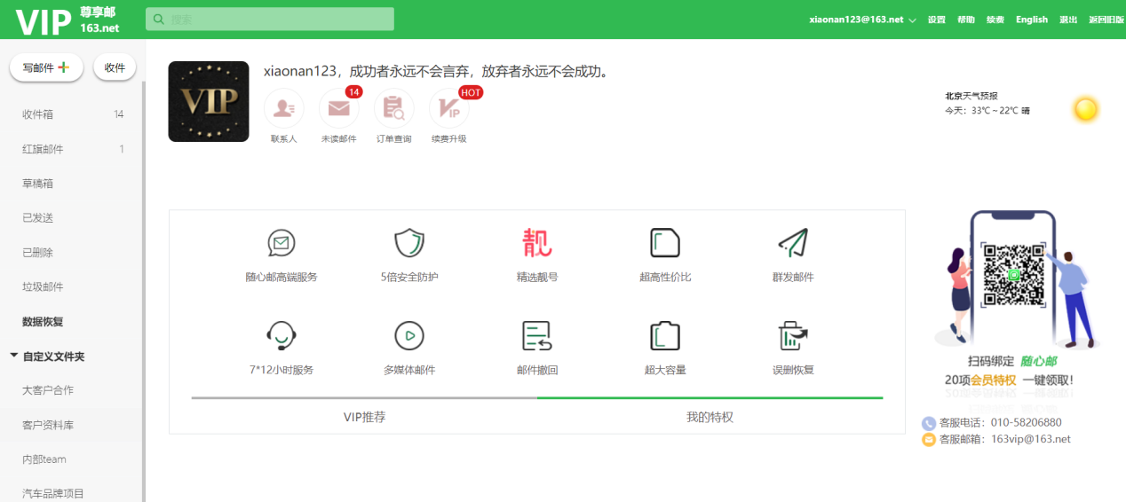The height and width of the screenshot is (502, 1126).
Task: Click the 多媒体邮件 play icon
Action: (x=409, y=336)
